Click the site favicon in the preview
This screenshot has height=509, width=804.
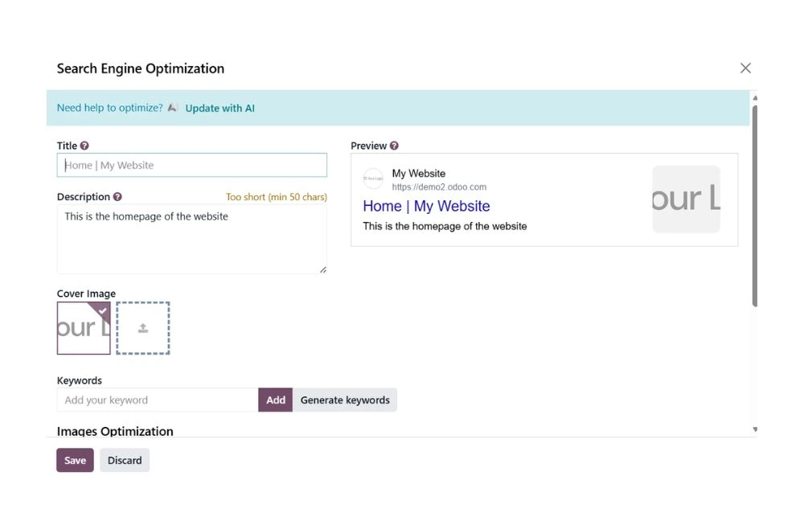click(373, 179)
